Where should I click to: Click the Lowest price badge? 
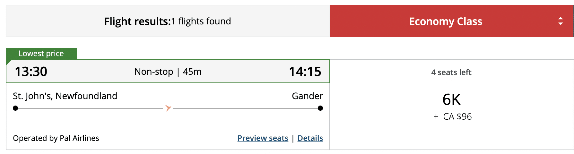click(41, 54)
